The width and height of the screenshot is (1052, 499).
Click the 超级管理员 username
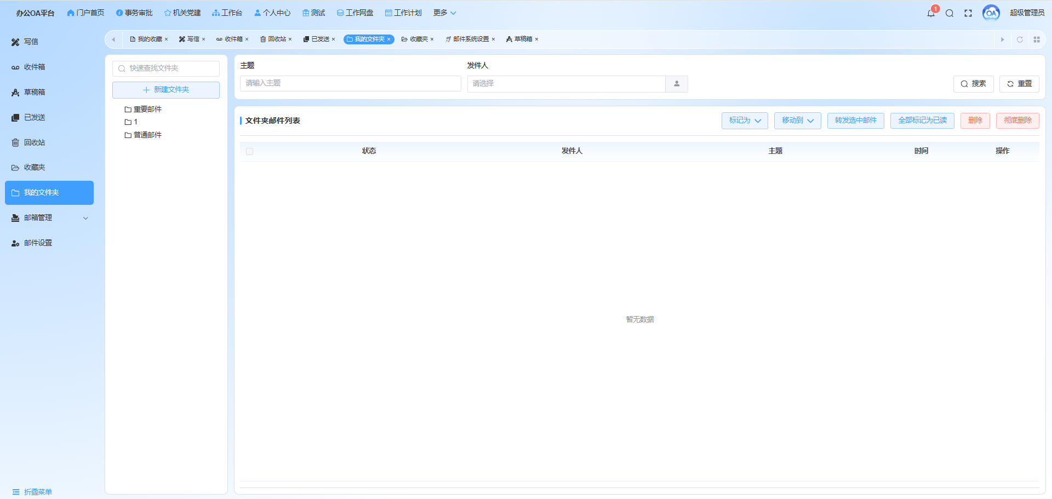pyautogui.click(x=1027, y=13)
